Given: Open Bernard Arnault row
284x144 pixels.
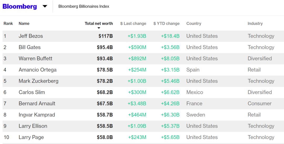Looking at the screenshot, I should (x=143, y=103).
